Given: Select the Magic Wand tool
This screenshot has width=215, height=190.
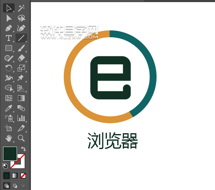Looking at the screenshot, I should point(21,8).
